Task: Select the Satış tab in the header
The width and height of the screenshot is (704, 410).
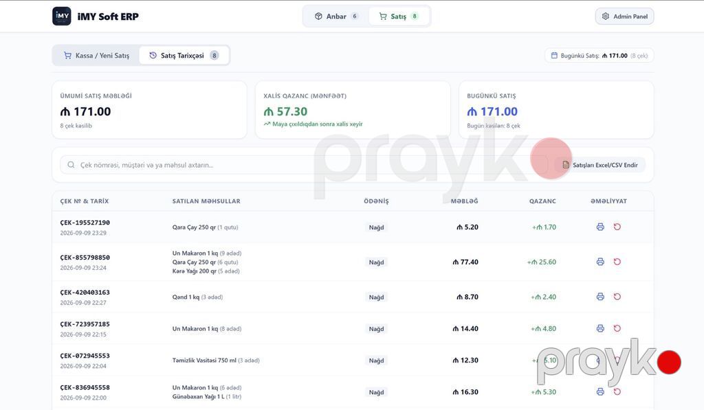Action: 399,16
